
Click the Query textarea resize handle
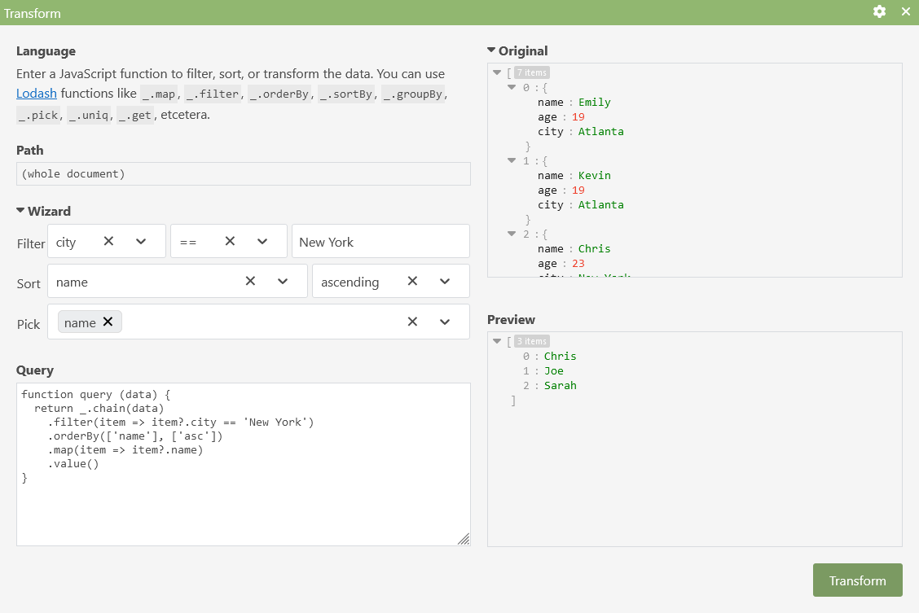[464, 539]
